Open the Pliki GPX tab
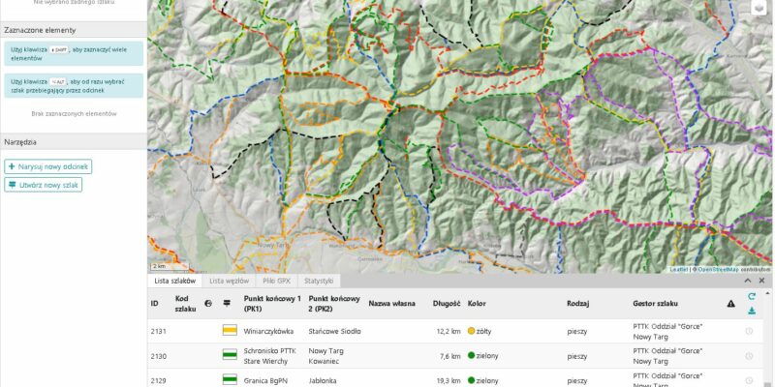775x387 pixels. pos(276,281)
